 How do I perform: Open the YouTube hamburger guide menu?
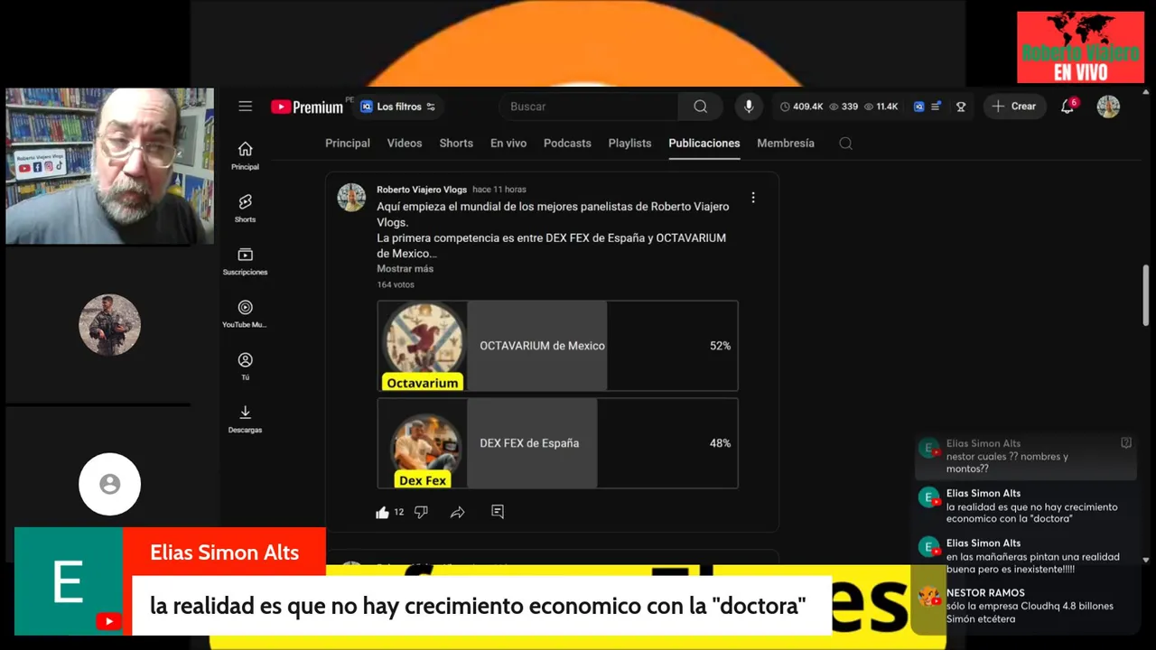[245, 107]
